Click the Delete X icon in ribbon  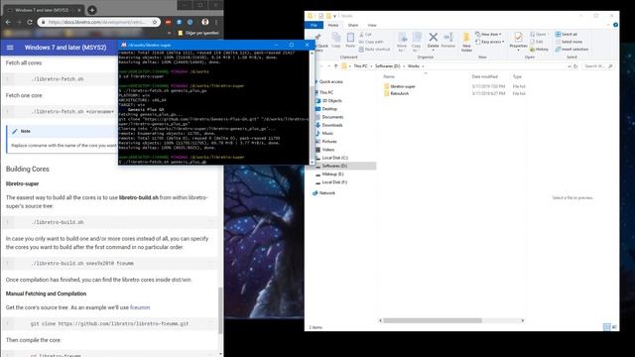coord(433,38)
